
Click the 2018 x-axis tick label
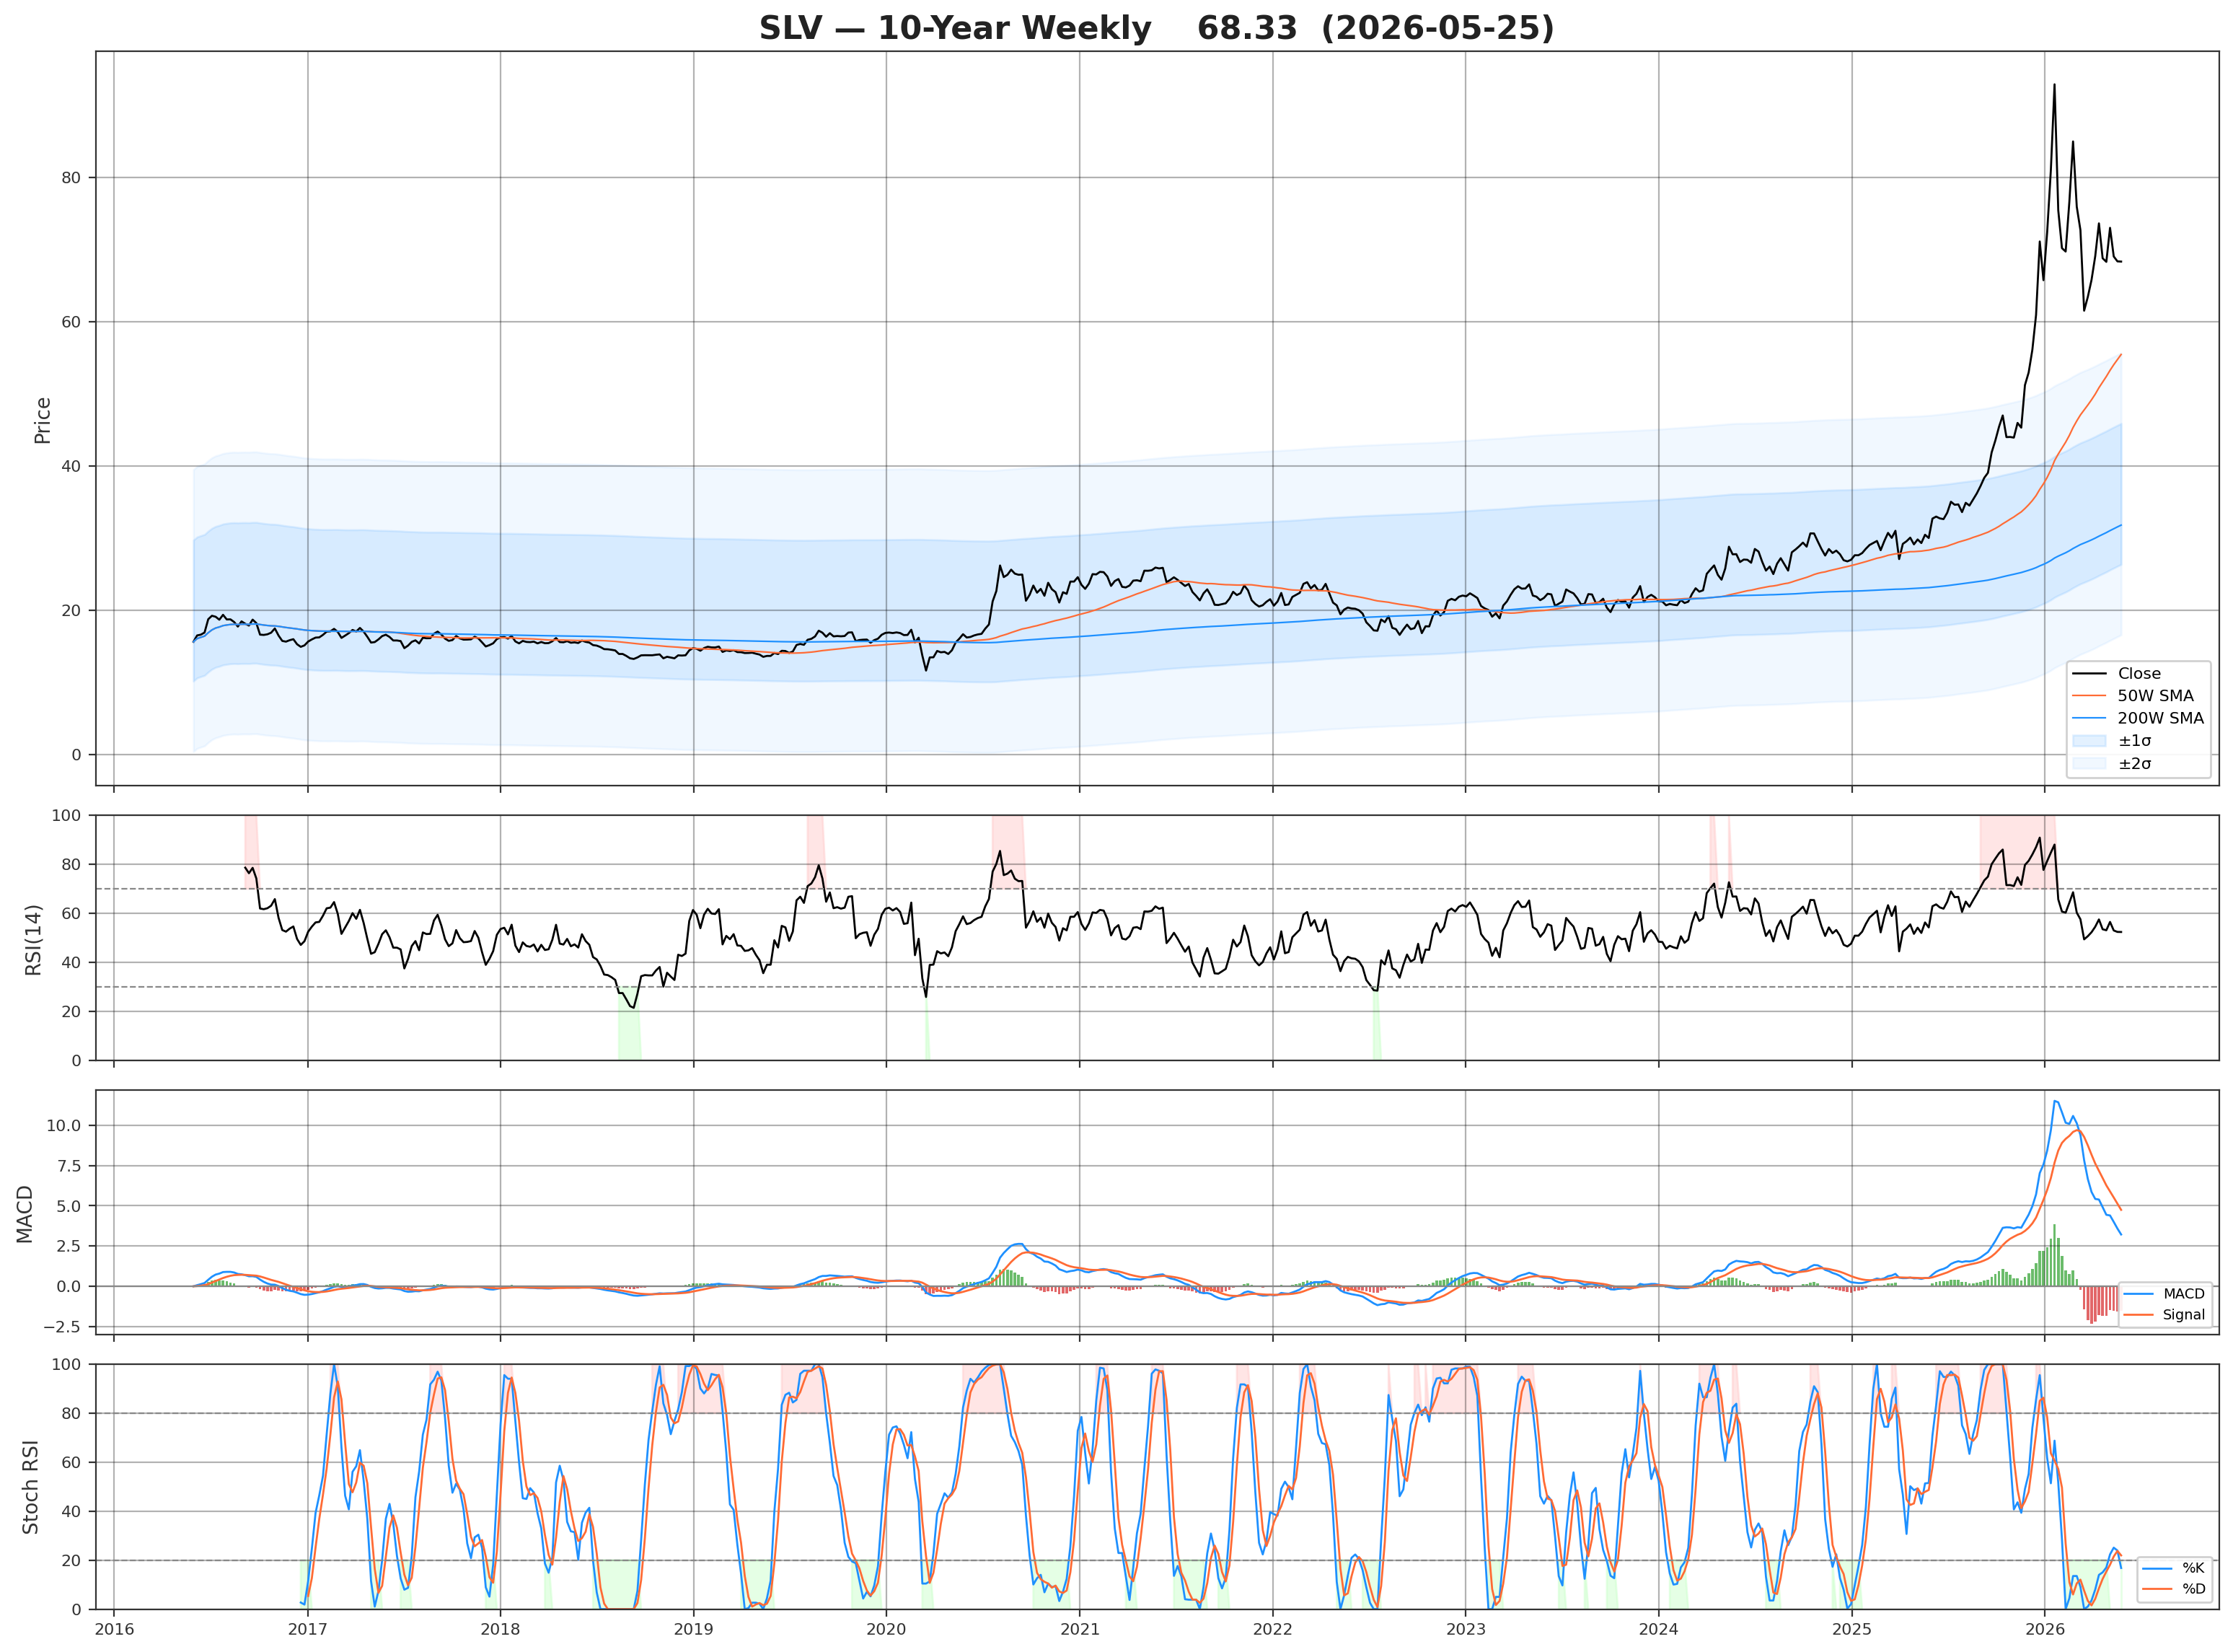click(x=500, y=1630)
